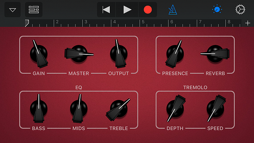Adjust the REVERB knob
The width and height of the screenshot is (254, 143).
coord(215,54)
